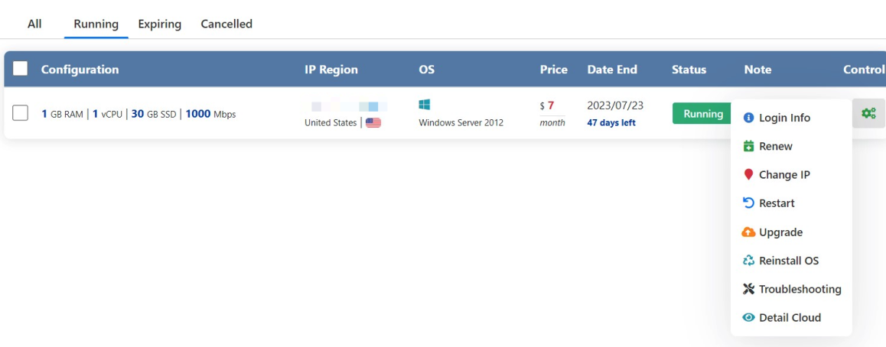Viewport: 886px width, 347px height.
Task: Go to the Cancelled tab
Action: (226, 24)
